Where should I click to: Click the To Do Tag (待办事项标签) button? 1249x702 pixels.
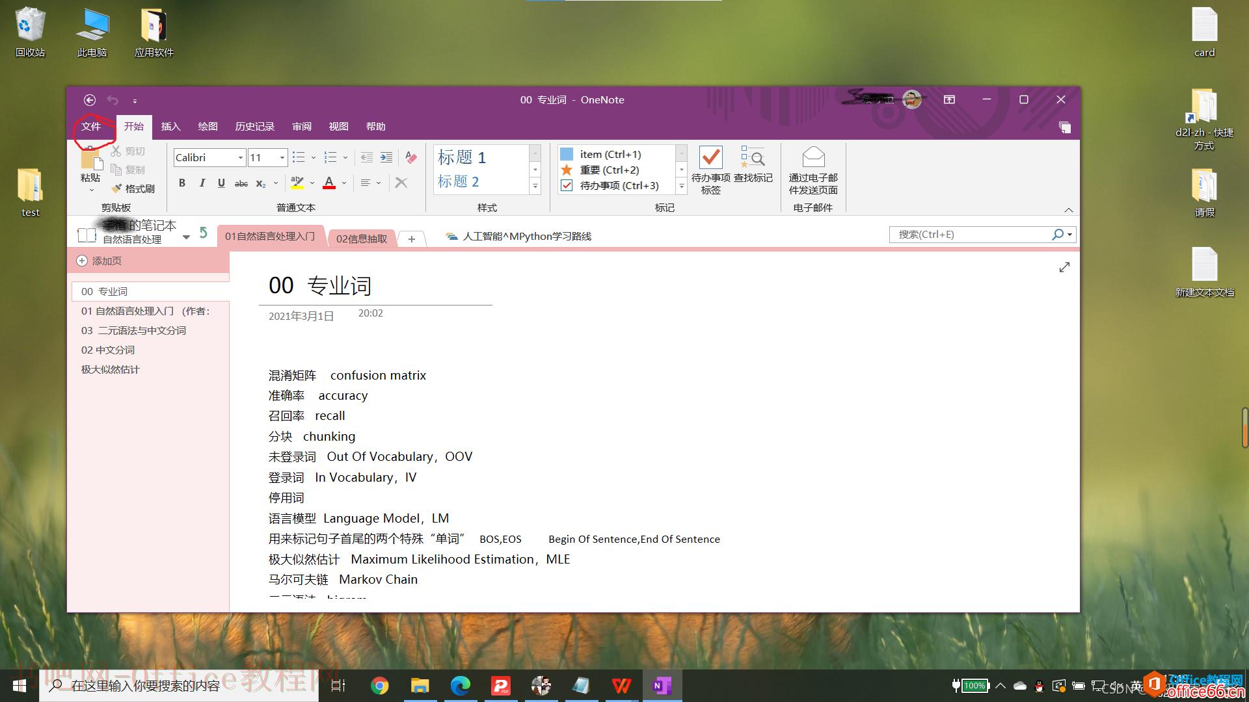click(x=710, y=170)
